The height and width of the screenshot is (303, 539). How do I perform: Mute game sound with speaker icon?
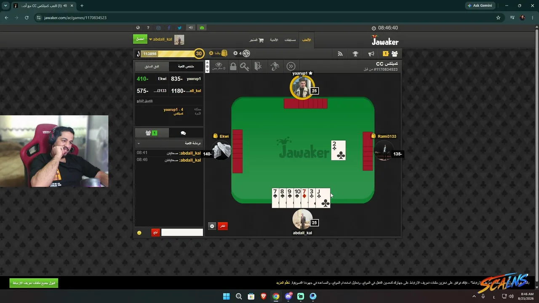point(191,28)
